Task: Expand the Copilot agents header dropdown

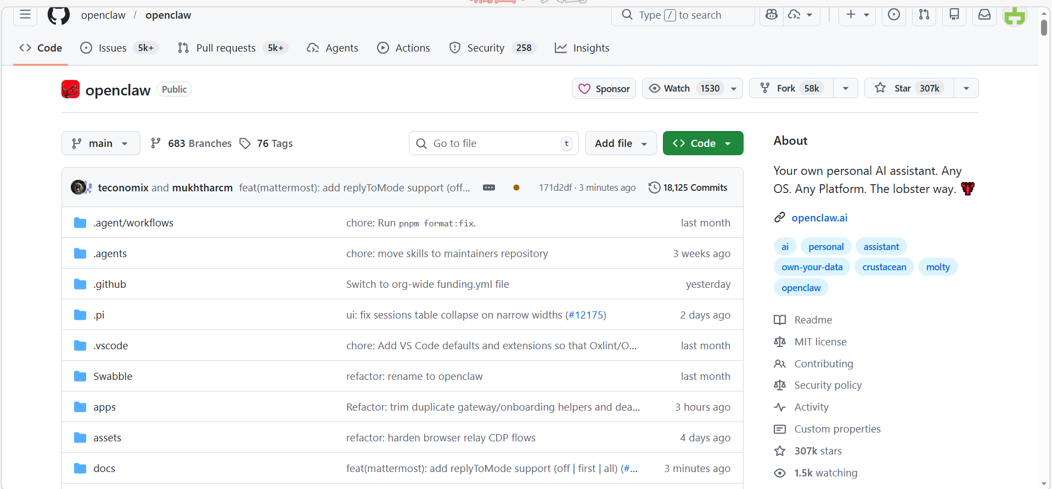Action: click(x=801, y=15)
